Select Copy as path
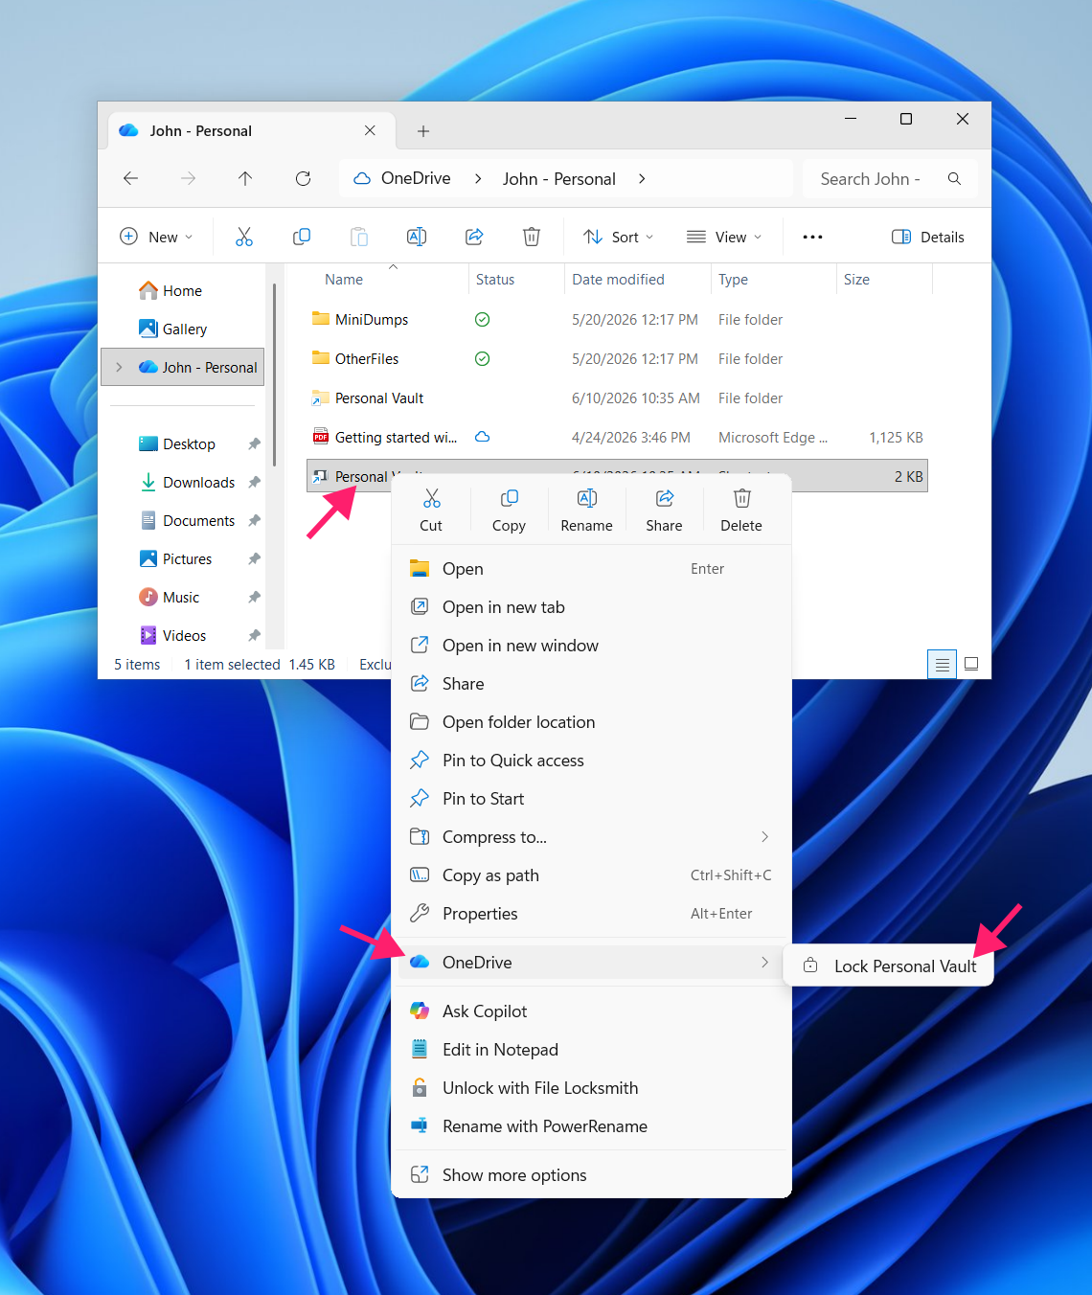This screenshot has width=1092, height=1295. [x=591, y=875]
